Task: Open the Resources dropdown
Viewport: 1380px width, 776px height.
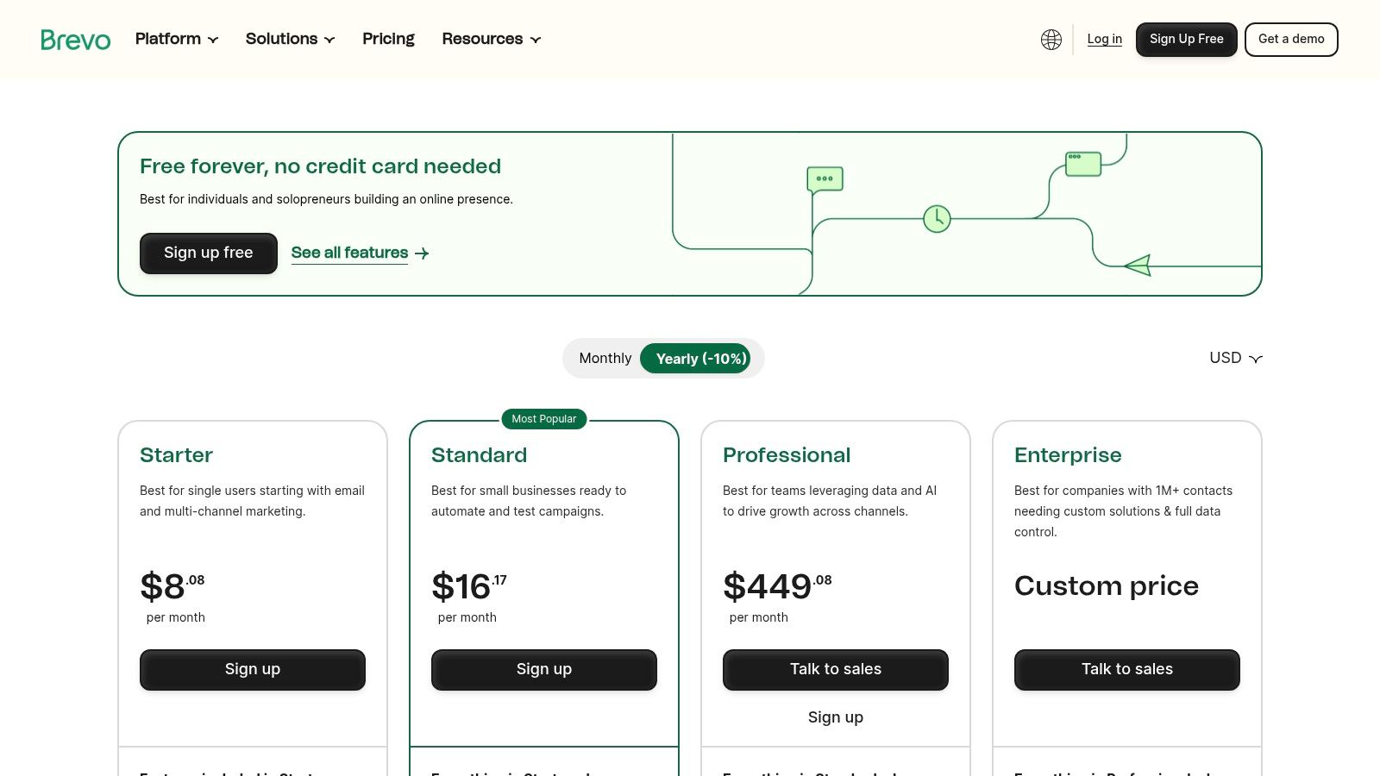Action: (491, 40)
